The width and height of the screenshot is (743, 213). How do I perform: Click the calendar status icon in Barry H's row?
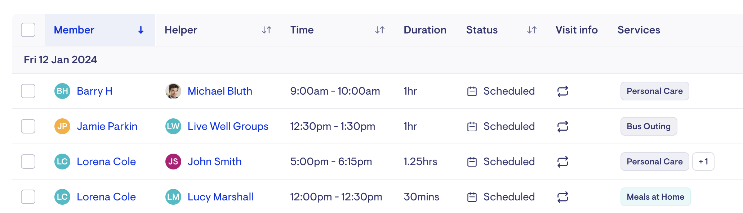point(472,91)
